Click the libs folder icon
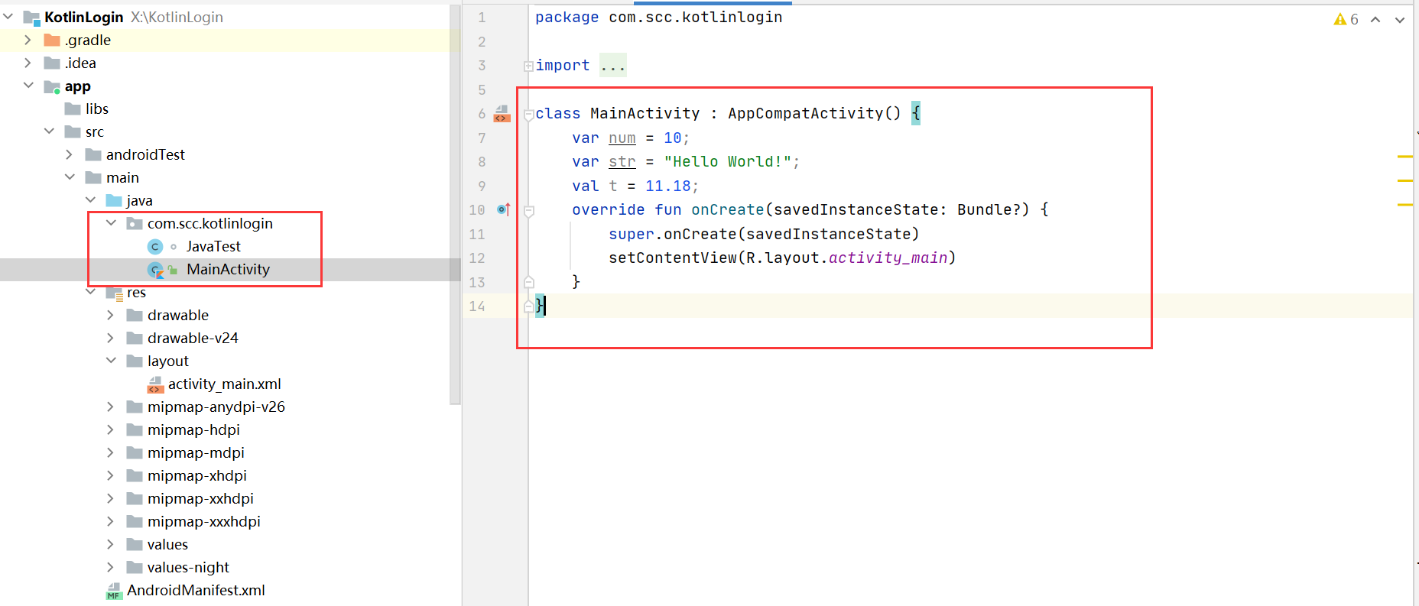 (x=73, y=109)
